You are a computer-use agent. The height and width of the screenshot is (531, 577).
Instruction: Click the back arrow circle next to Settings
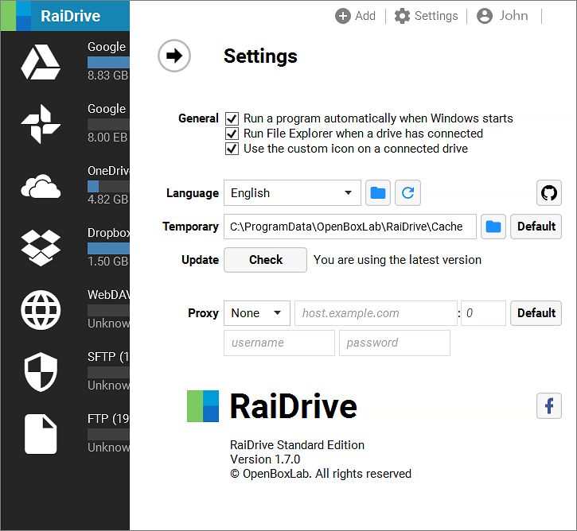click(174, 56)
